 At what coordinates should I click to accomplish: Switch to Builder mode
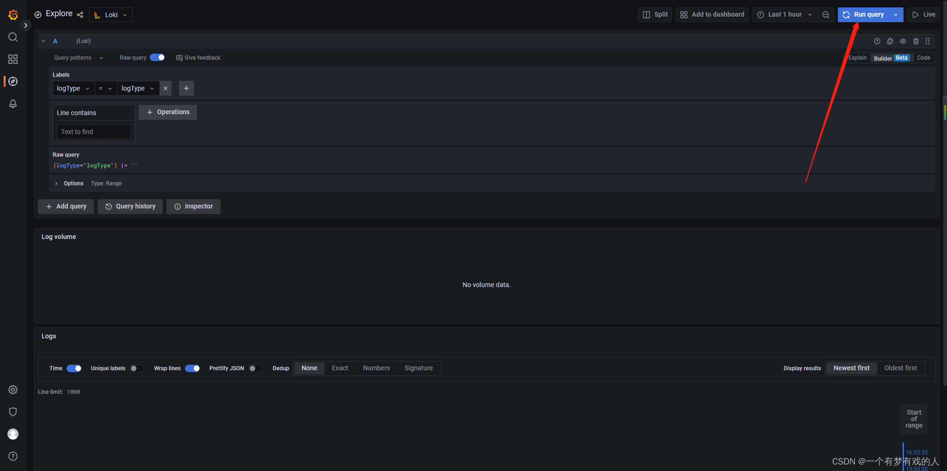[x=892, y=58]
